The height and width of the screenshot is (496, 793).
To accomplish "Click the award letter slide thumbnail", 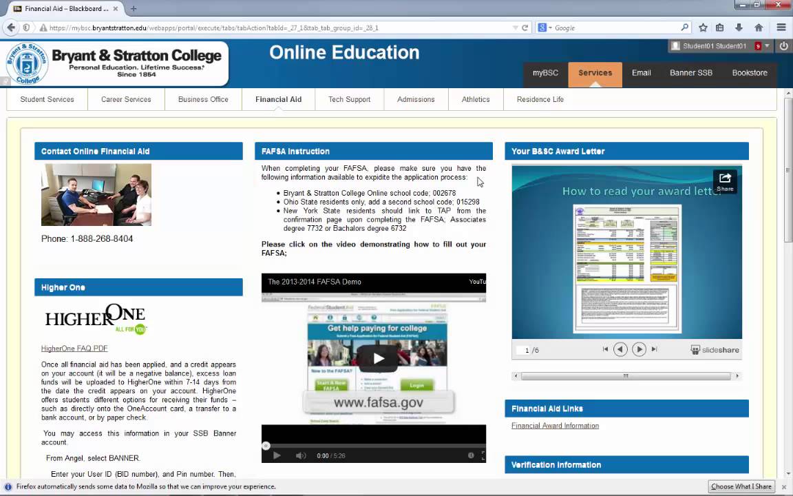I will [x=627, y=269].
